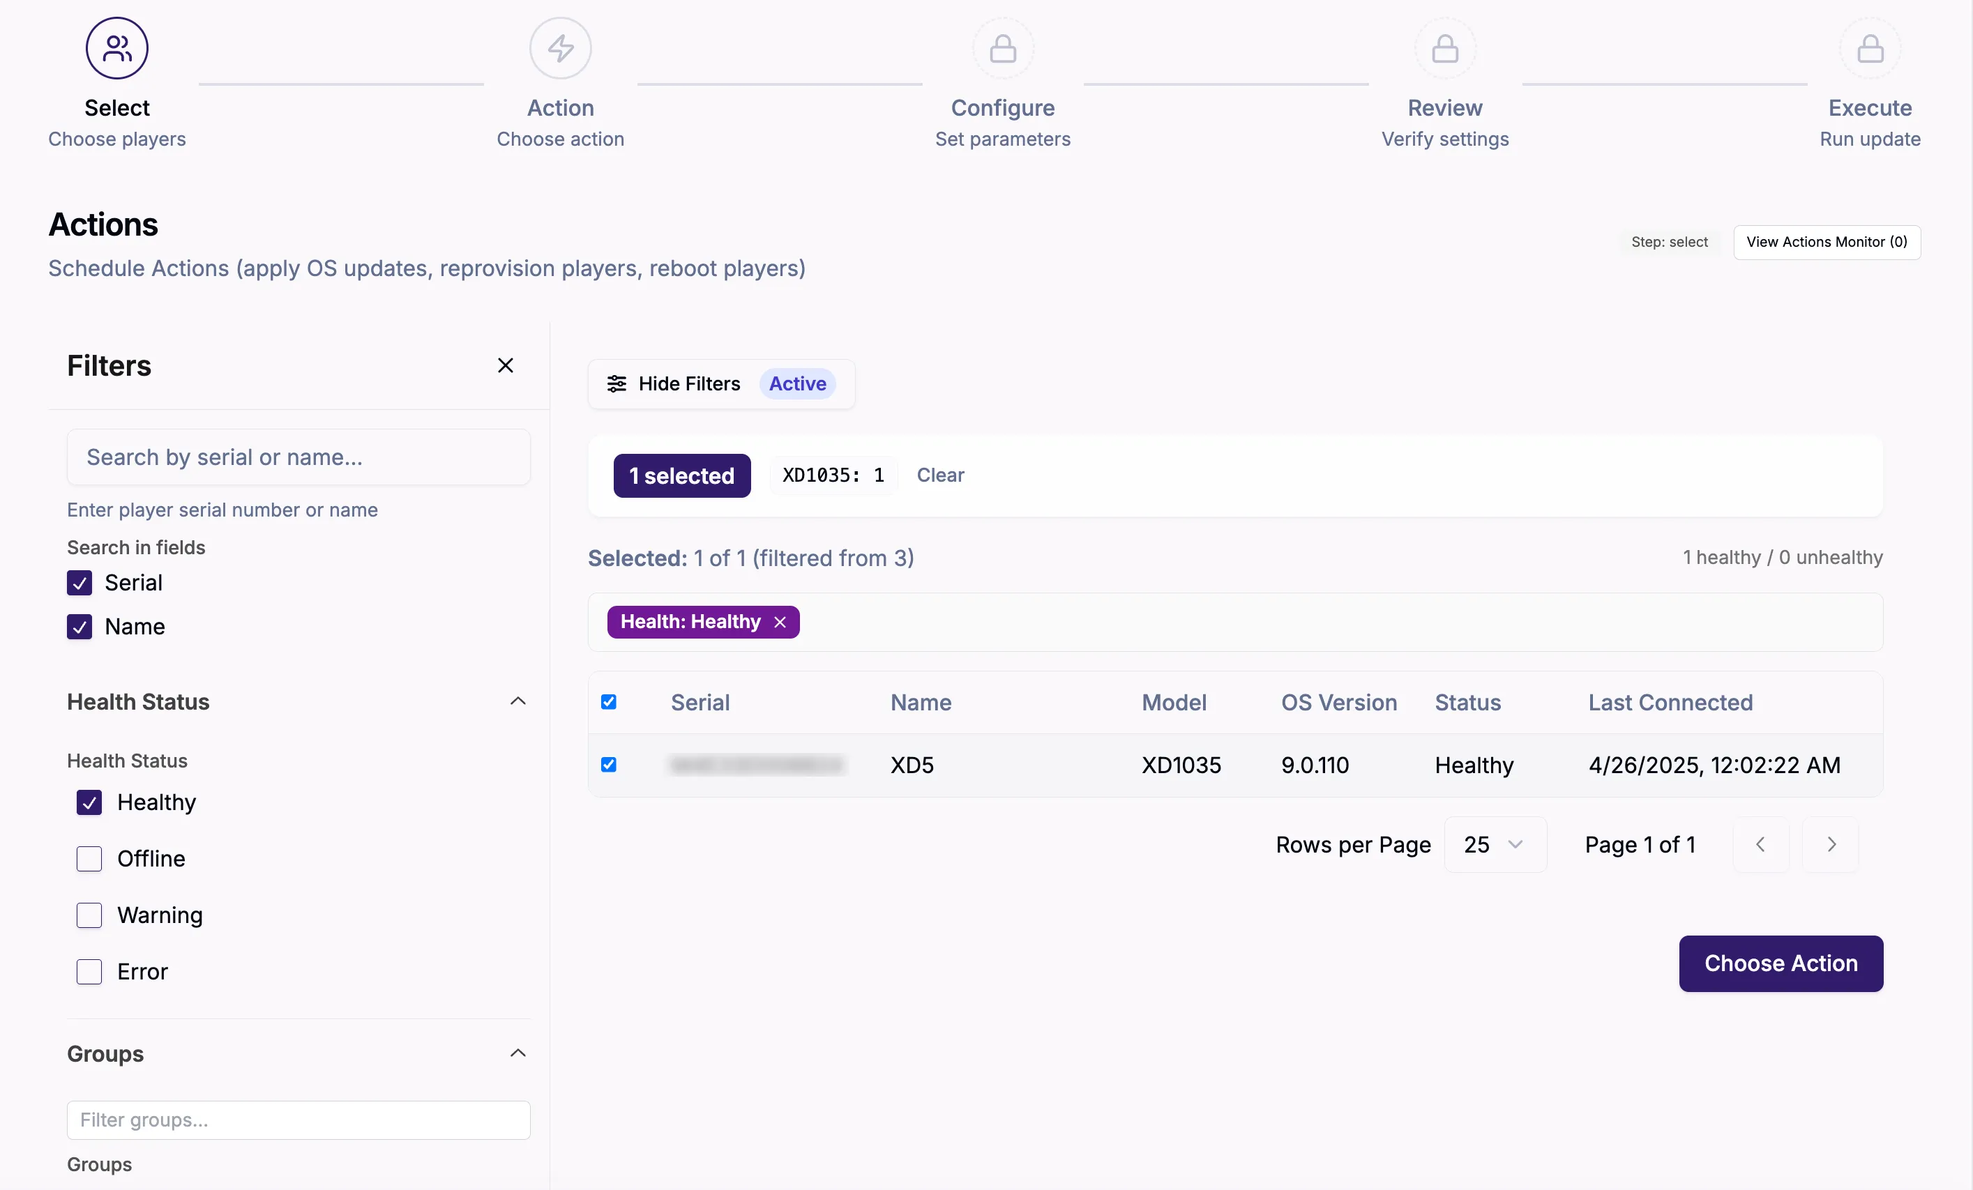Open the Rows per Page dropdown

(x=1495, y=844)
